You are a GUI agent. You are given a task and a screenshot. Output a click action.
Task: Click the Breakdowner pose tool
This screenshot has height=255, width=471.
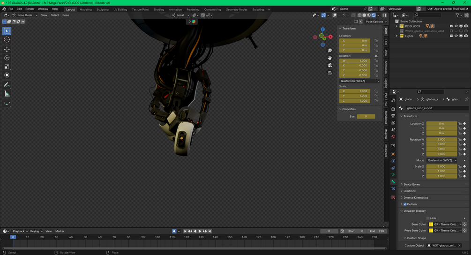coord(7,104)
